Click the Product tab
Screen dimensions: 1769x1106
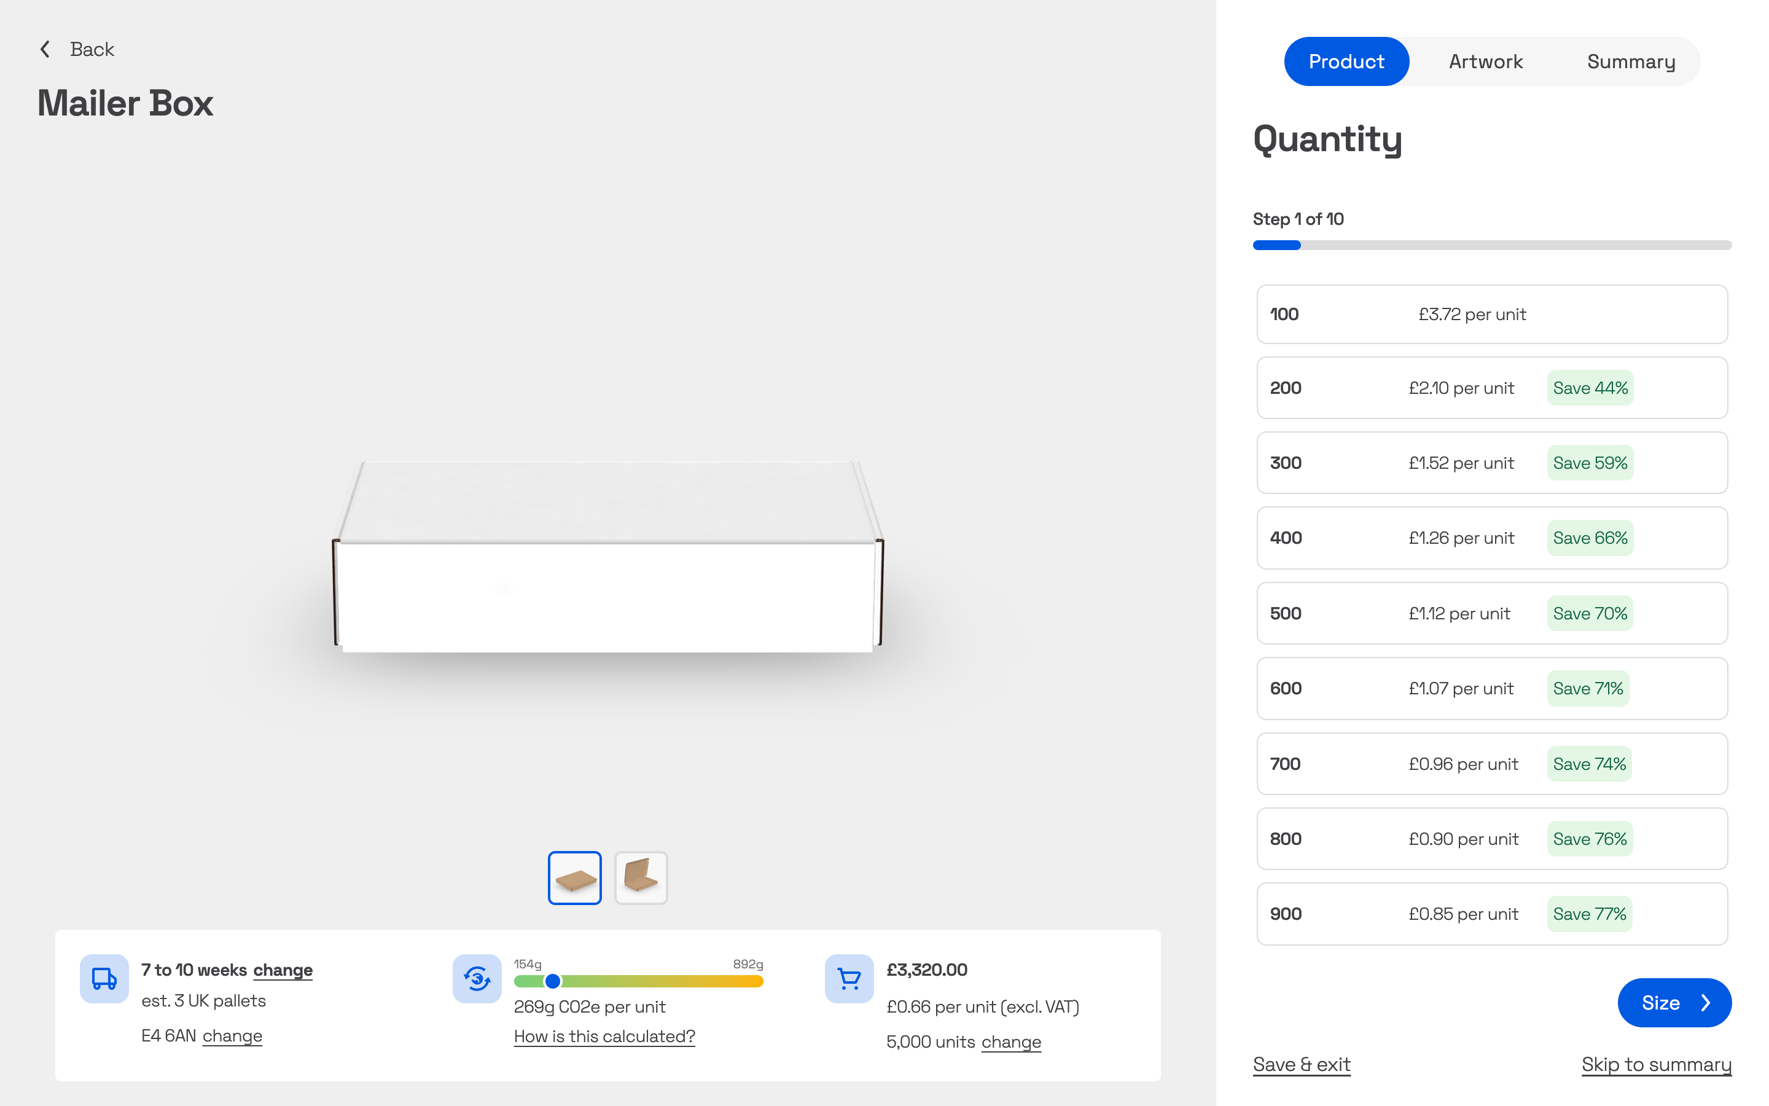pos(1346,61)
